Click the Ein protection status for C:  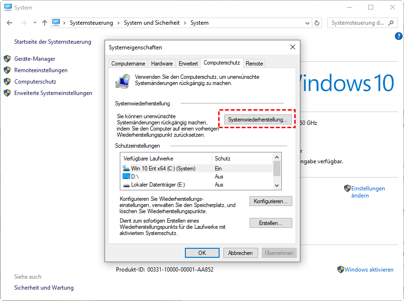pos(218,169)
